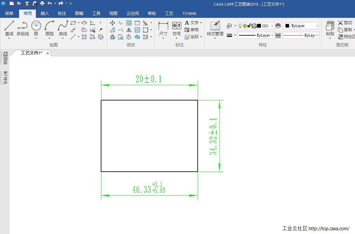
Task: Open the 视图 ribbon tab
Action: [113, 13]
